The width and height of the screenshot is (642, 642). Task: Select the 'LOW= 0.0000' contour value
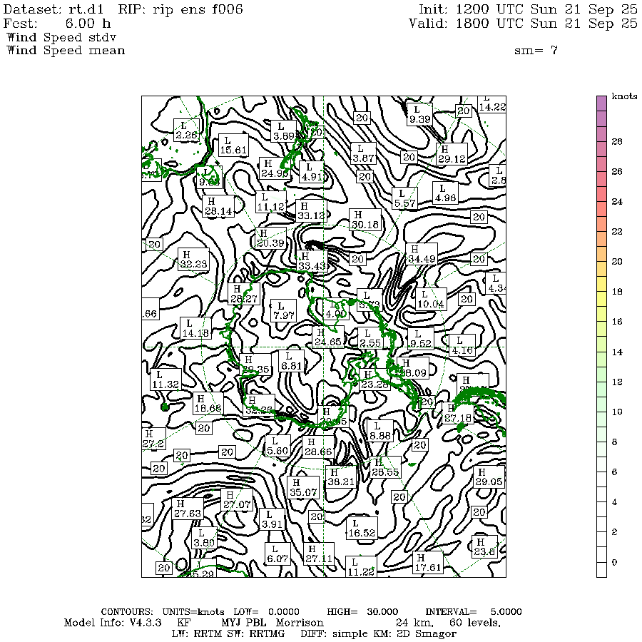point(266,612)
